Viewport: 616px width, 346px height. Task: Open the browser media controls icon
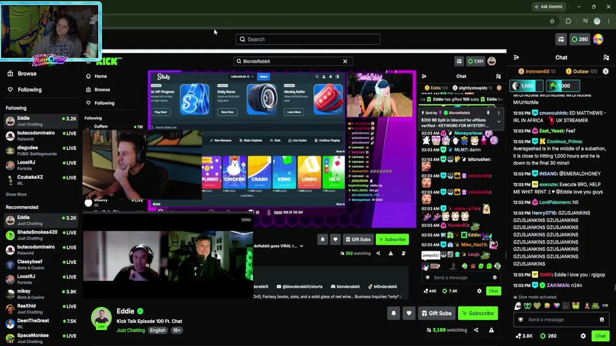585,21
